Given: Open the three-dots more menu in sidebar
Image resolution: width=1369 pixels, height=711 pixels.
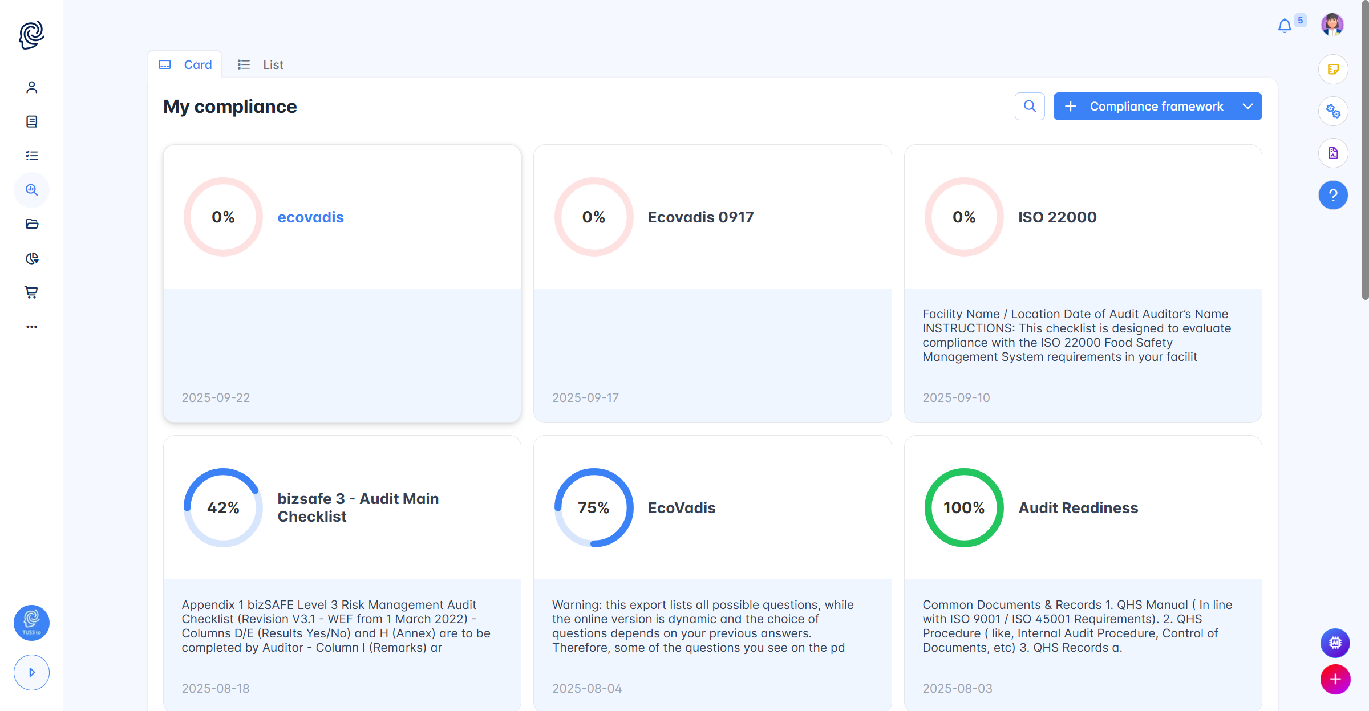Looking at the screenshot, I should 31,327.
